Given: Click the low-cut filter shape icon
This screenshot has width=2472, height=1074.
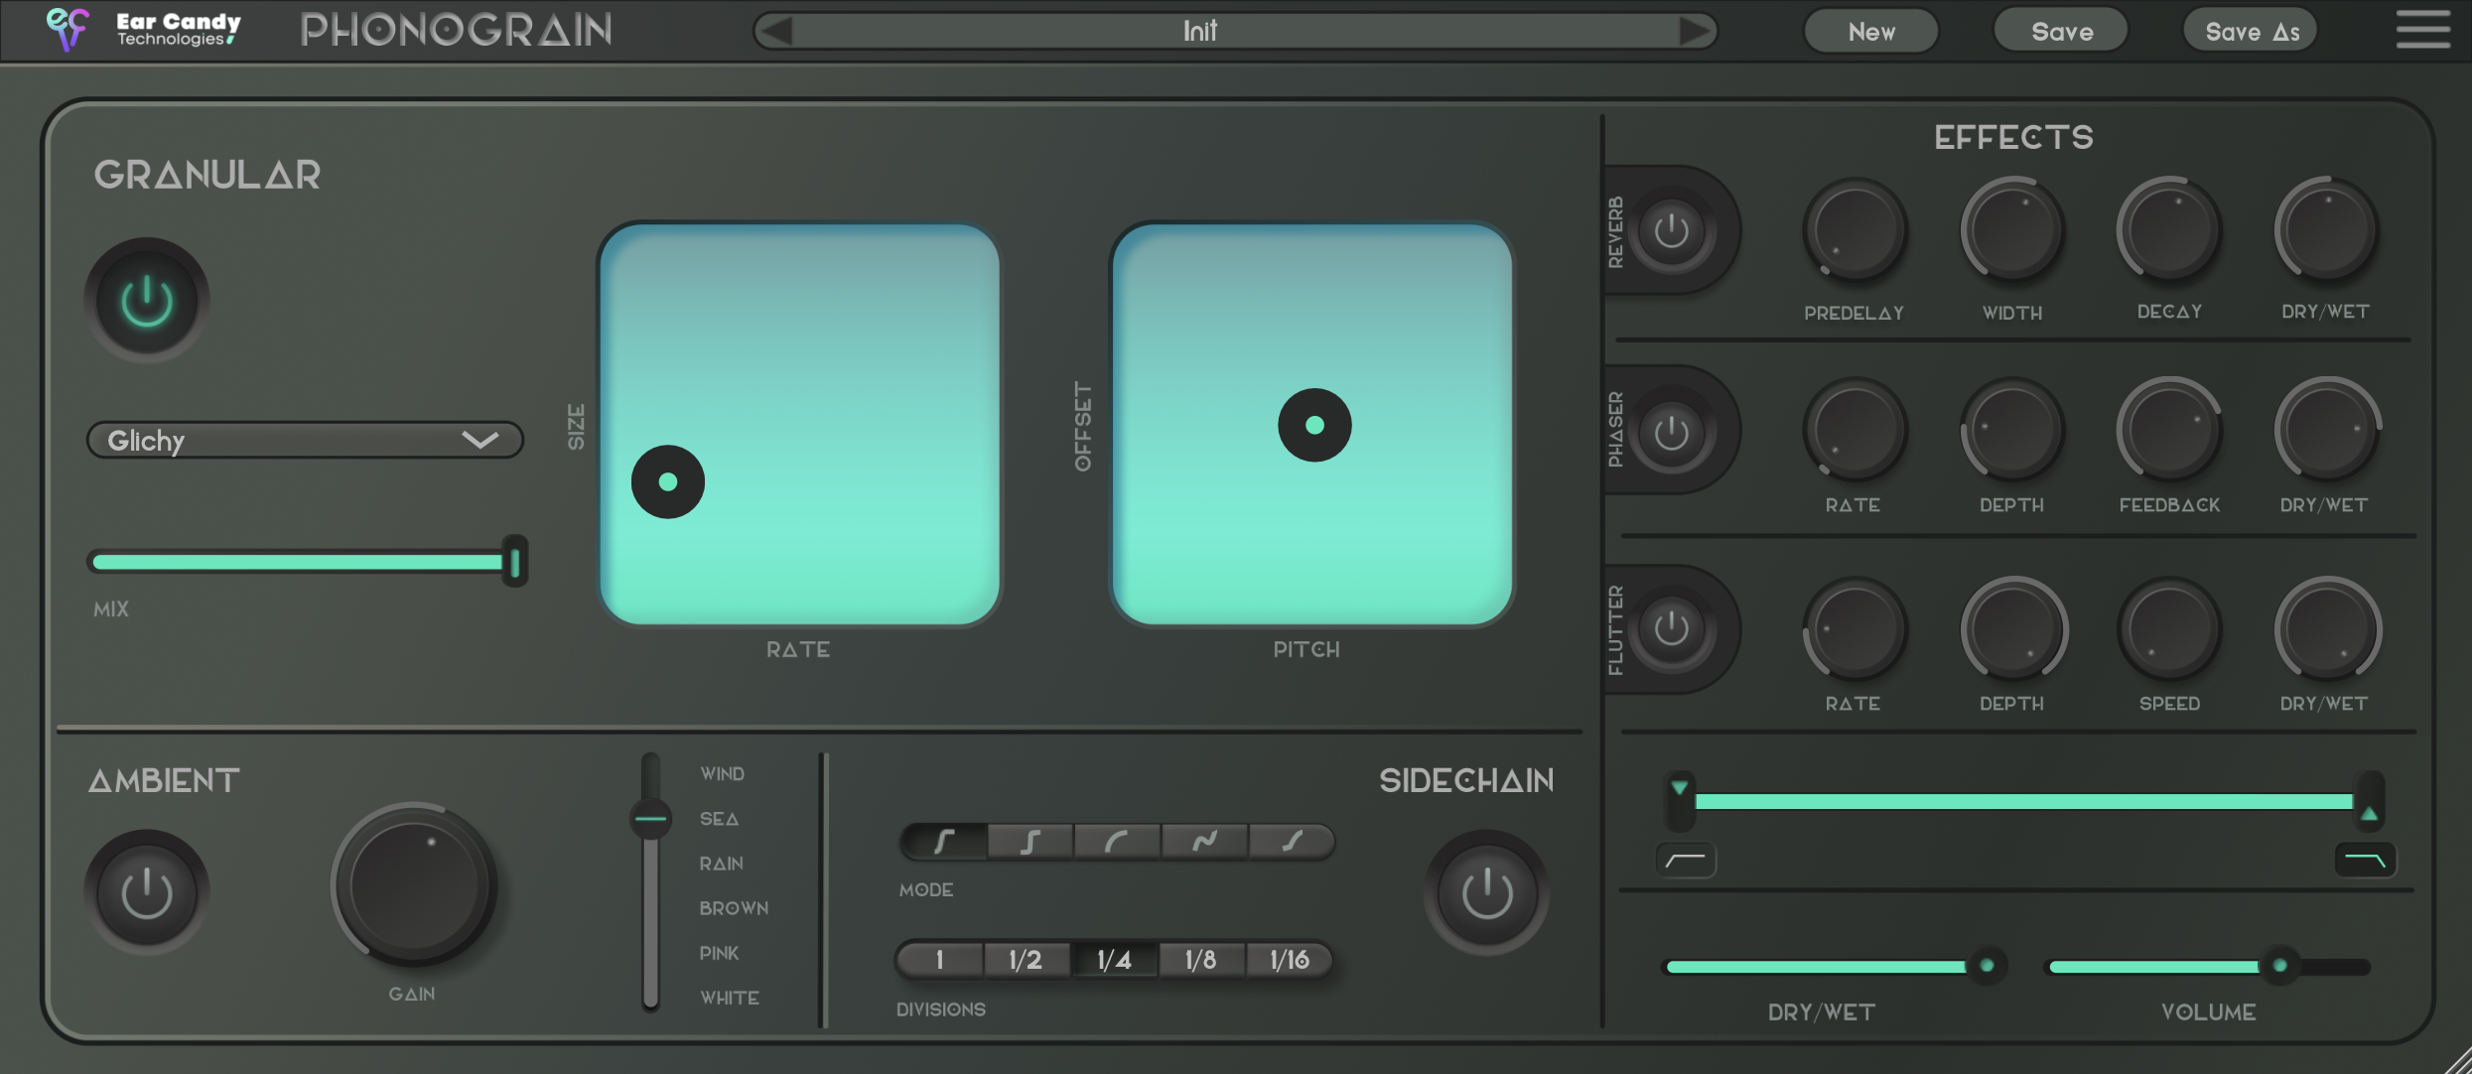Looking at the screenshot, I should point(1686,860).
